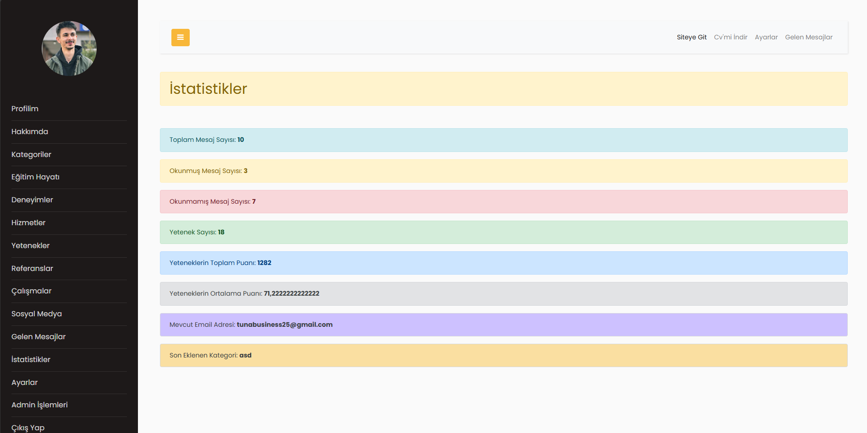Screen dimensions: 867x433
Task: Toggle the yellow hamburger sidebar button
Action: [180, 38]
